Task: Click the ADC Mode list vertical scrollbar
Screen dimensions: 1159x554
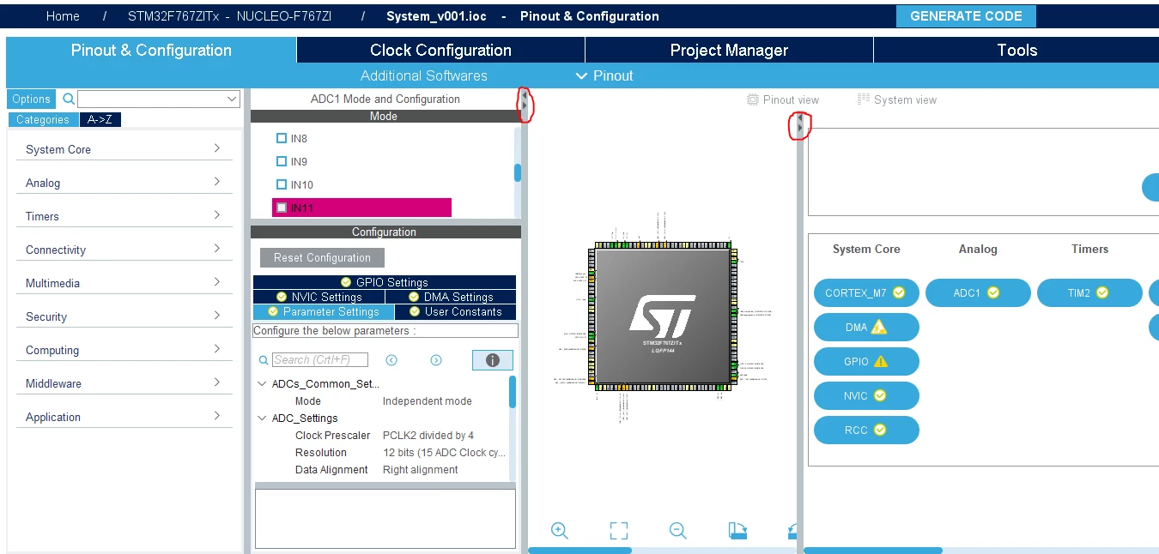Action: [x=518, y=172]
